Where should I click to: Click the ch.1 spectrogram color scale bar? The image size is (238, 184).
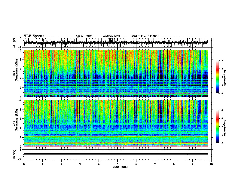(x=217, y=77)
